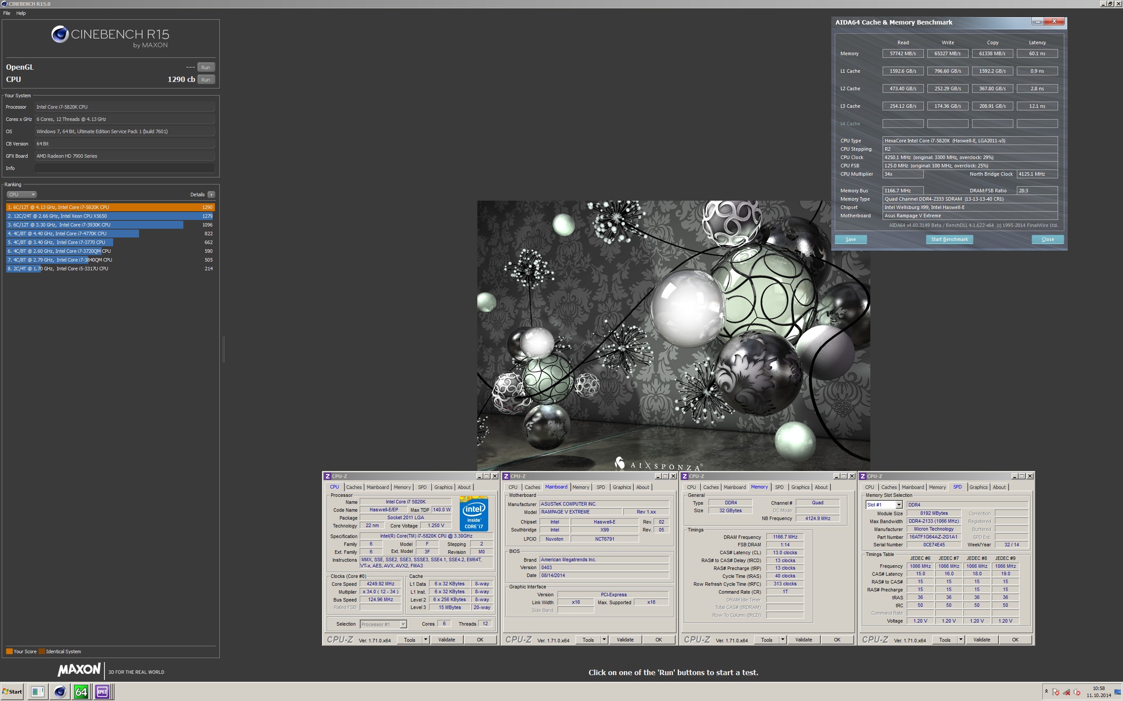Select the Intel Core i5-3317U ranking row
This screenshot has width=1123, height=701.
(x=111, y=269)
